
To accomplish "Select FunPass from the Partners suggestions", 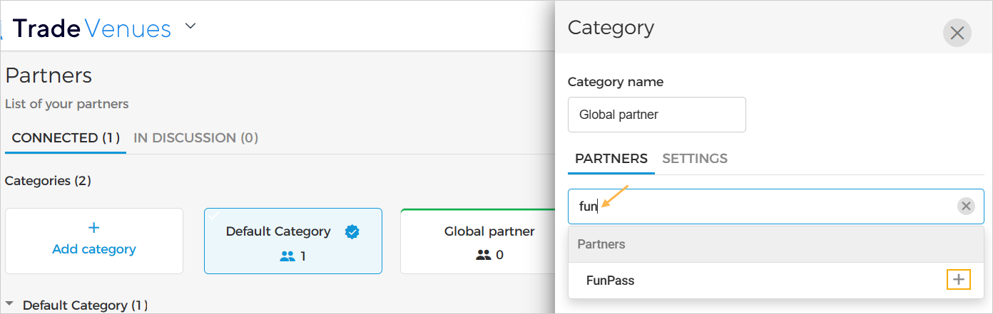I will pyautogui.click(x=611, y=281).
